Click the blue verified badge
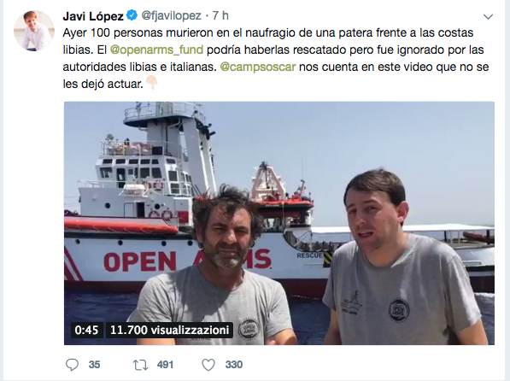The height and width of the screenshot is (381, 510). tap(132, 15)
